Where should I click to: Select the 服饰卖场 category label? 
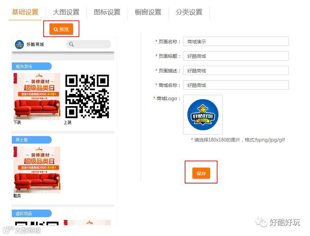click(32, 66)
